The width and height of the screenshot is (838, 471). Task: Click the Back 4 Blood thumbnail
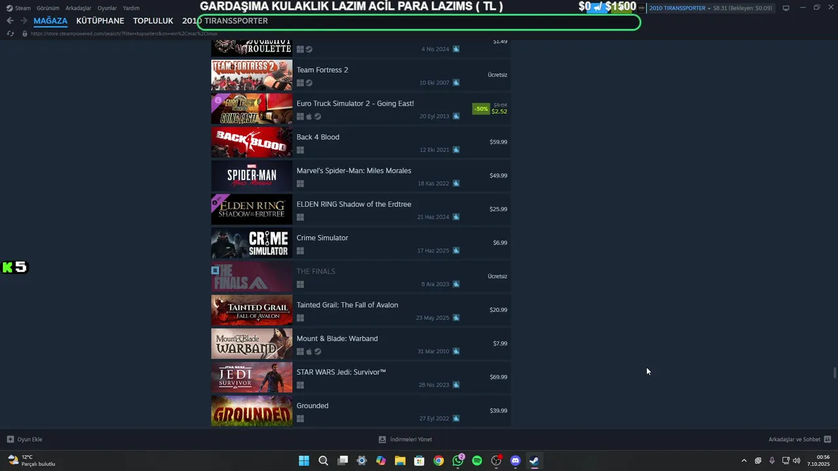(251, 142)
